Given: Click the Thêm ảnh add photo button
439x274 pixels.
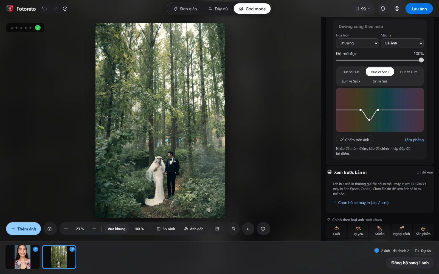Looking at the screenshot, I should (x=23, y=229).
